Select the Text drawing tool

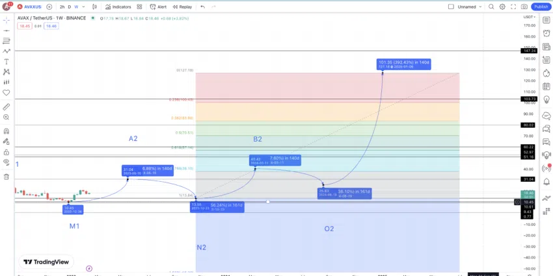7,62
